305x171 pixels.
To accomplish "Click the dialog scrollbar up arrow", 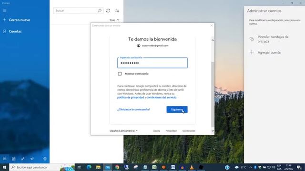I will 213,40.
